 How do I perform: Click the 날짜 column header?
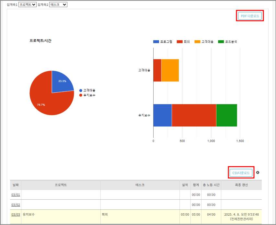16,185
